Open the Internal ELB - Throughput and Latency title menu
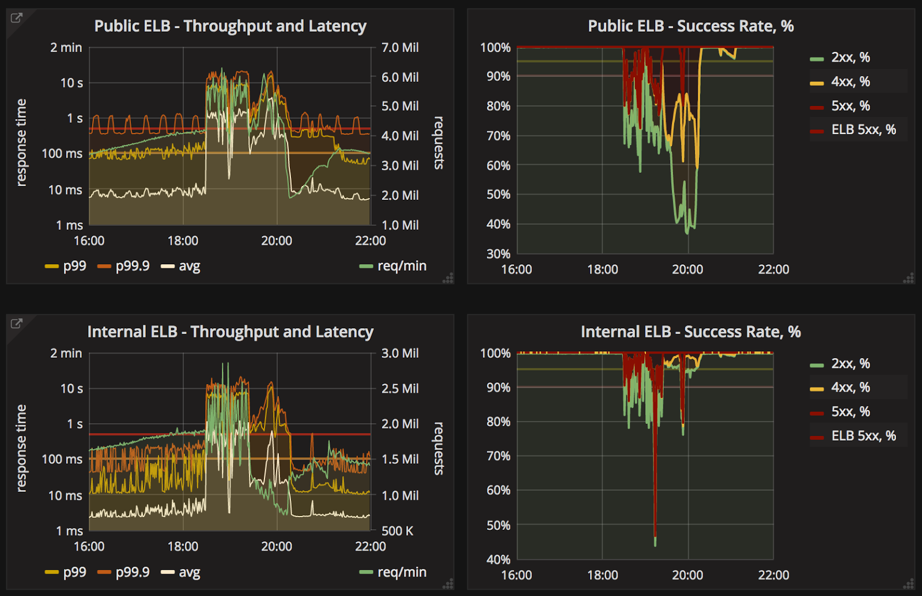Viewport: 922px width, 596px height. [231, 332]
